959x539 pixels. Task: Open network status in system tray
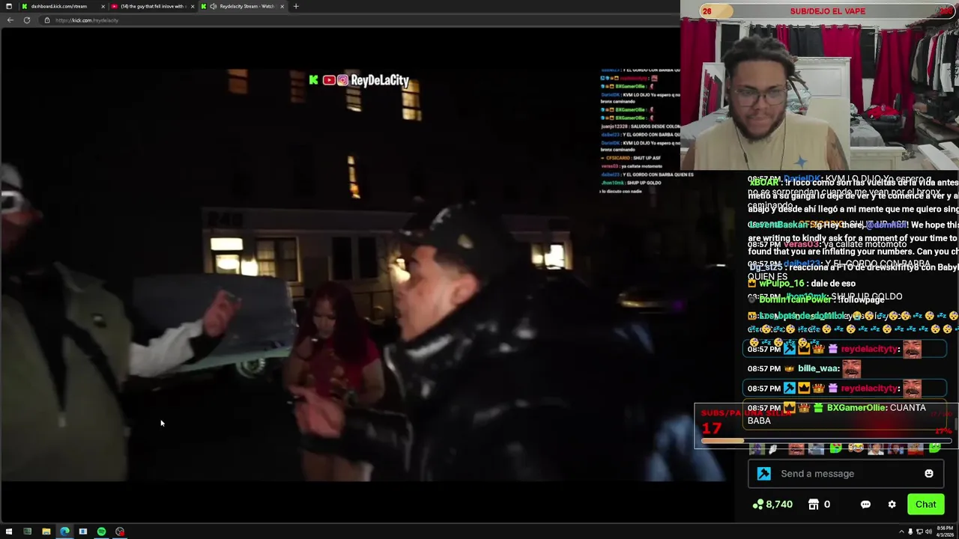point(919,532)
